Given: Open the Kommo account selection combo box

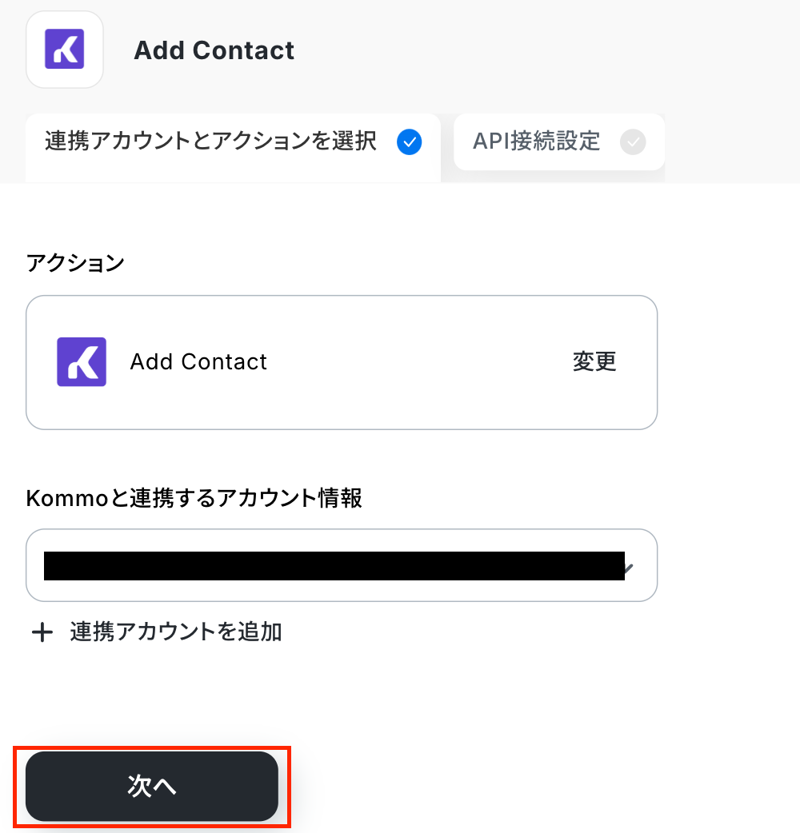Looking at the screenshot, I should pos(342,565).
